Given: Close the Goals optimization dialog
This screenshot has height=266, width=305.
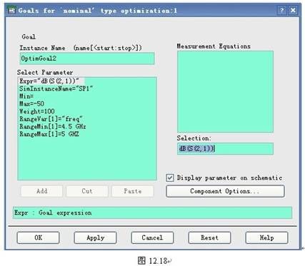Looking at the screenshot, I should pyautogui.click(x=293, y=10).
